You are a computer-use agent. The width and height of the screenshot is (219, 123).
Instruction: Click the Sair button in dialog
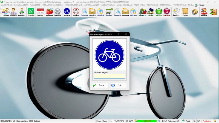tap(119, 85)
